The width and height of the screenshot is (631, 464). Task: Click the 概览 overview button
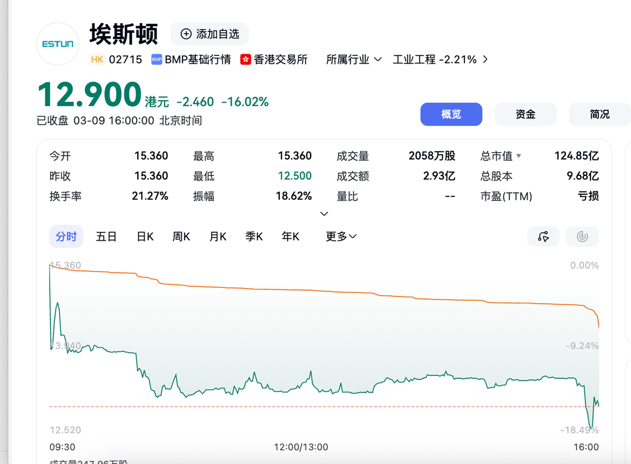[451, 114]
